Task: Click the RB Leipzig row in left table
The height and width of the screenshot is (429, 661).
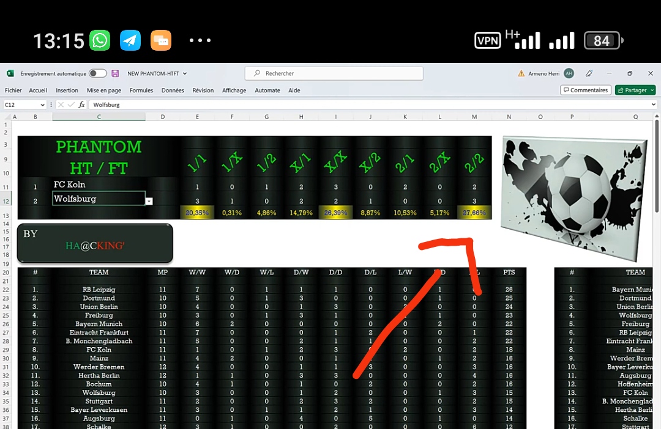Action: coord(99,289)
